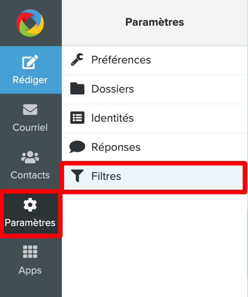Viewport: 248px width, 297px height.
Task: Click the Préférences wrench icon
Action: (x=77, y=60)
